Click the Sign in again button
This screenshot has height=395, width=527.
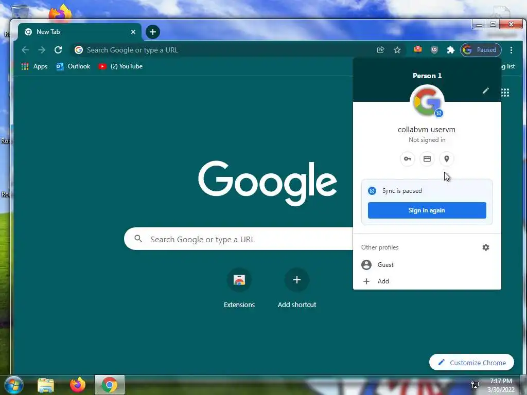(x=427, y=210)
